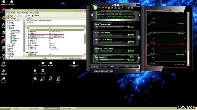Image resolution: width=197 pixels, height=110 pixels.
Task: Click the EVEREST details pane vertical scrollbar
Action: pyautogui.click(x=85, y=41)
